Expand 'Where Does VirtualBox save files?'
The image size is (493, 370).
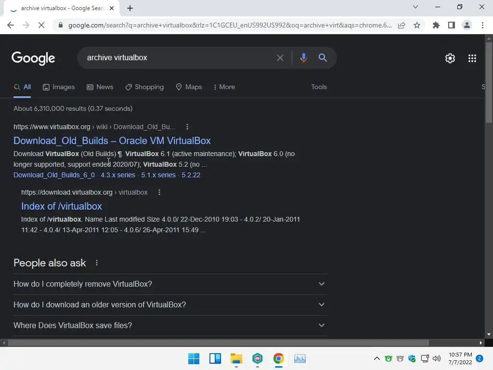(x=170, y=326)
